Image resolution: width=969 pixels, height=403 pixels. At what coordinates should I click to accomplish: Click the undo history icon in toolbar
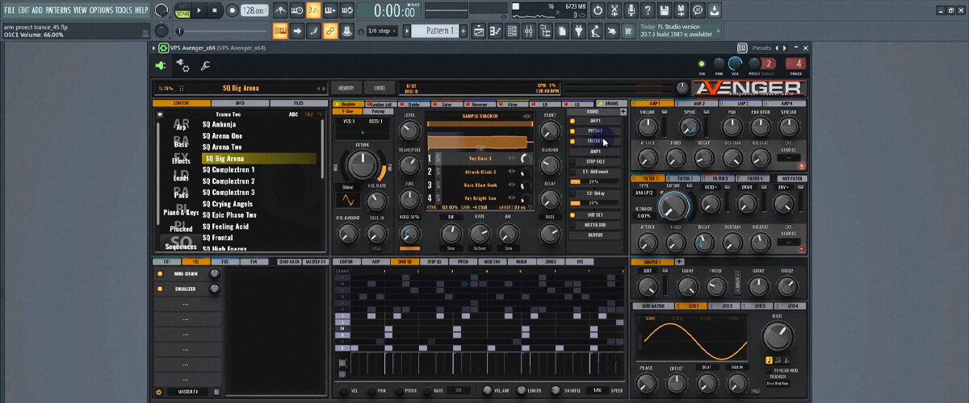click(x=597, y=10)
